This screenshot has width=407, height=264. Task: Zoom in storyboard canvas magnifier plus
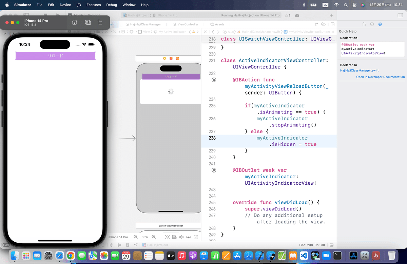tap(154, 237)
